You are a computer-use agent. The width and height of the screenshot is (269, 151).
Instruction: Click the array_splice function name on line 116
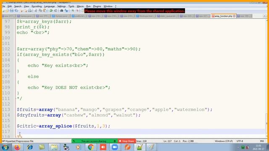55,126
